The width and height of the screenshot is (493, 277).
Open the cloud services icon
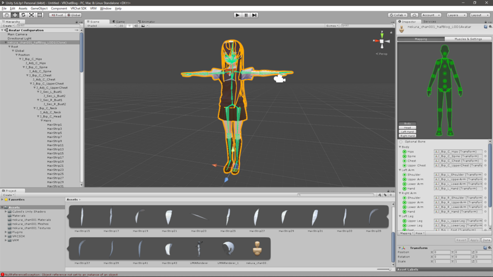click(415, 15)
